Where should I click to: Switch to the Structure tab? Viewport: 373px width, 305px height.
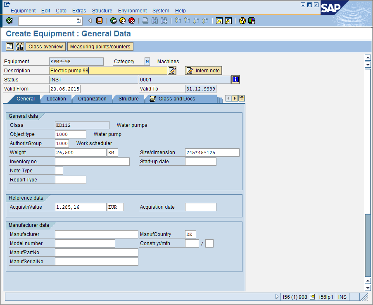[128, 99]
